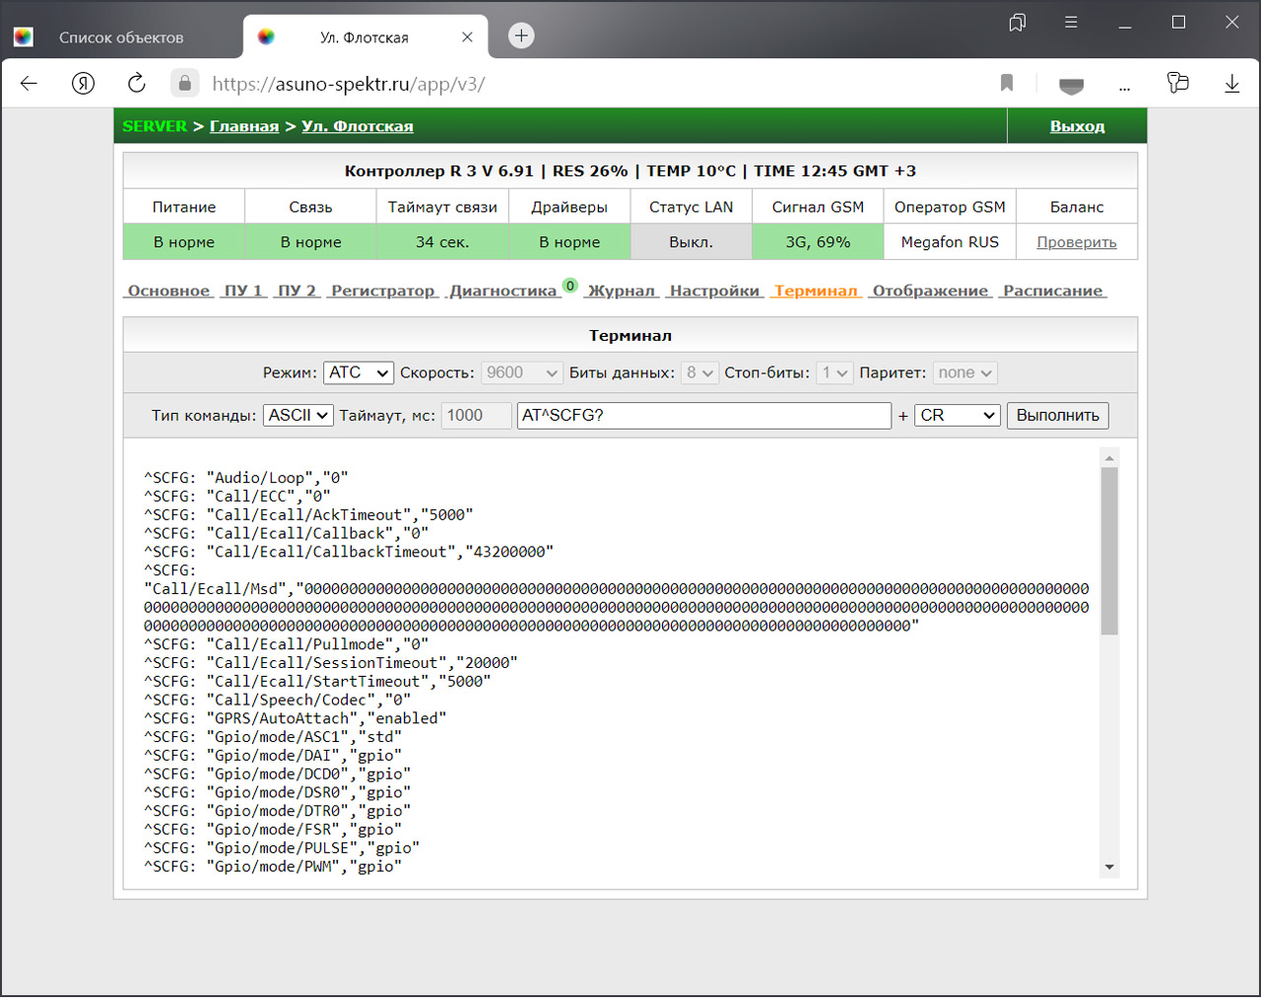This screenshot has height=1003, width=1261.
Task: Open the ПУ 2 tab
Action: pos(297,291)
